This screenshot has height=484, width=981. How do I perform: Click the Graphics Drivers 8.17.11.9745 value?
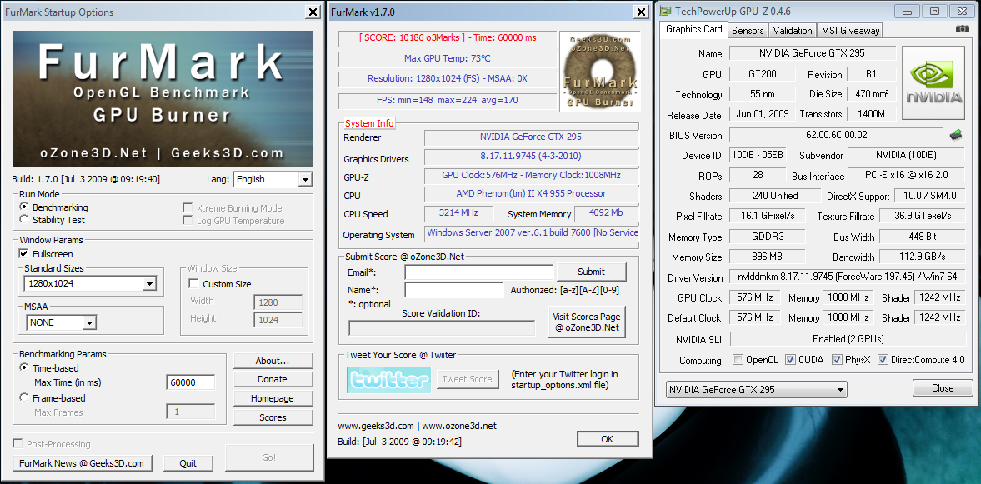(x=531, y=156)
